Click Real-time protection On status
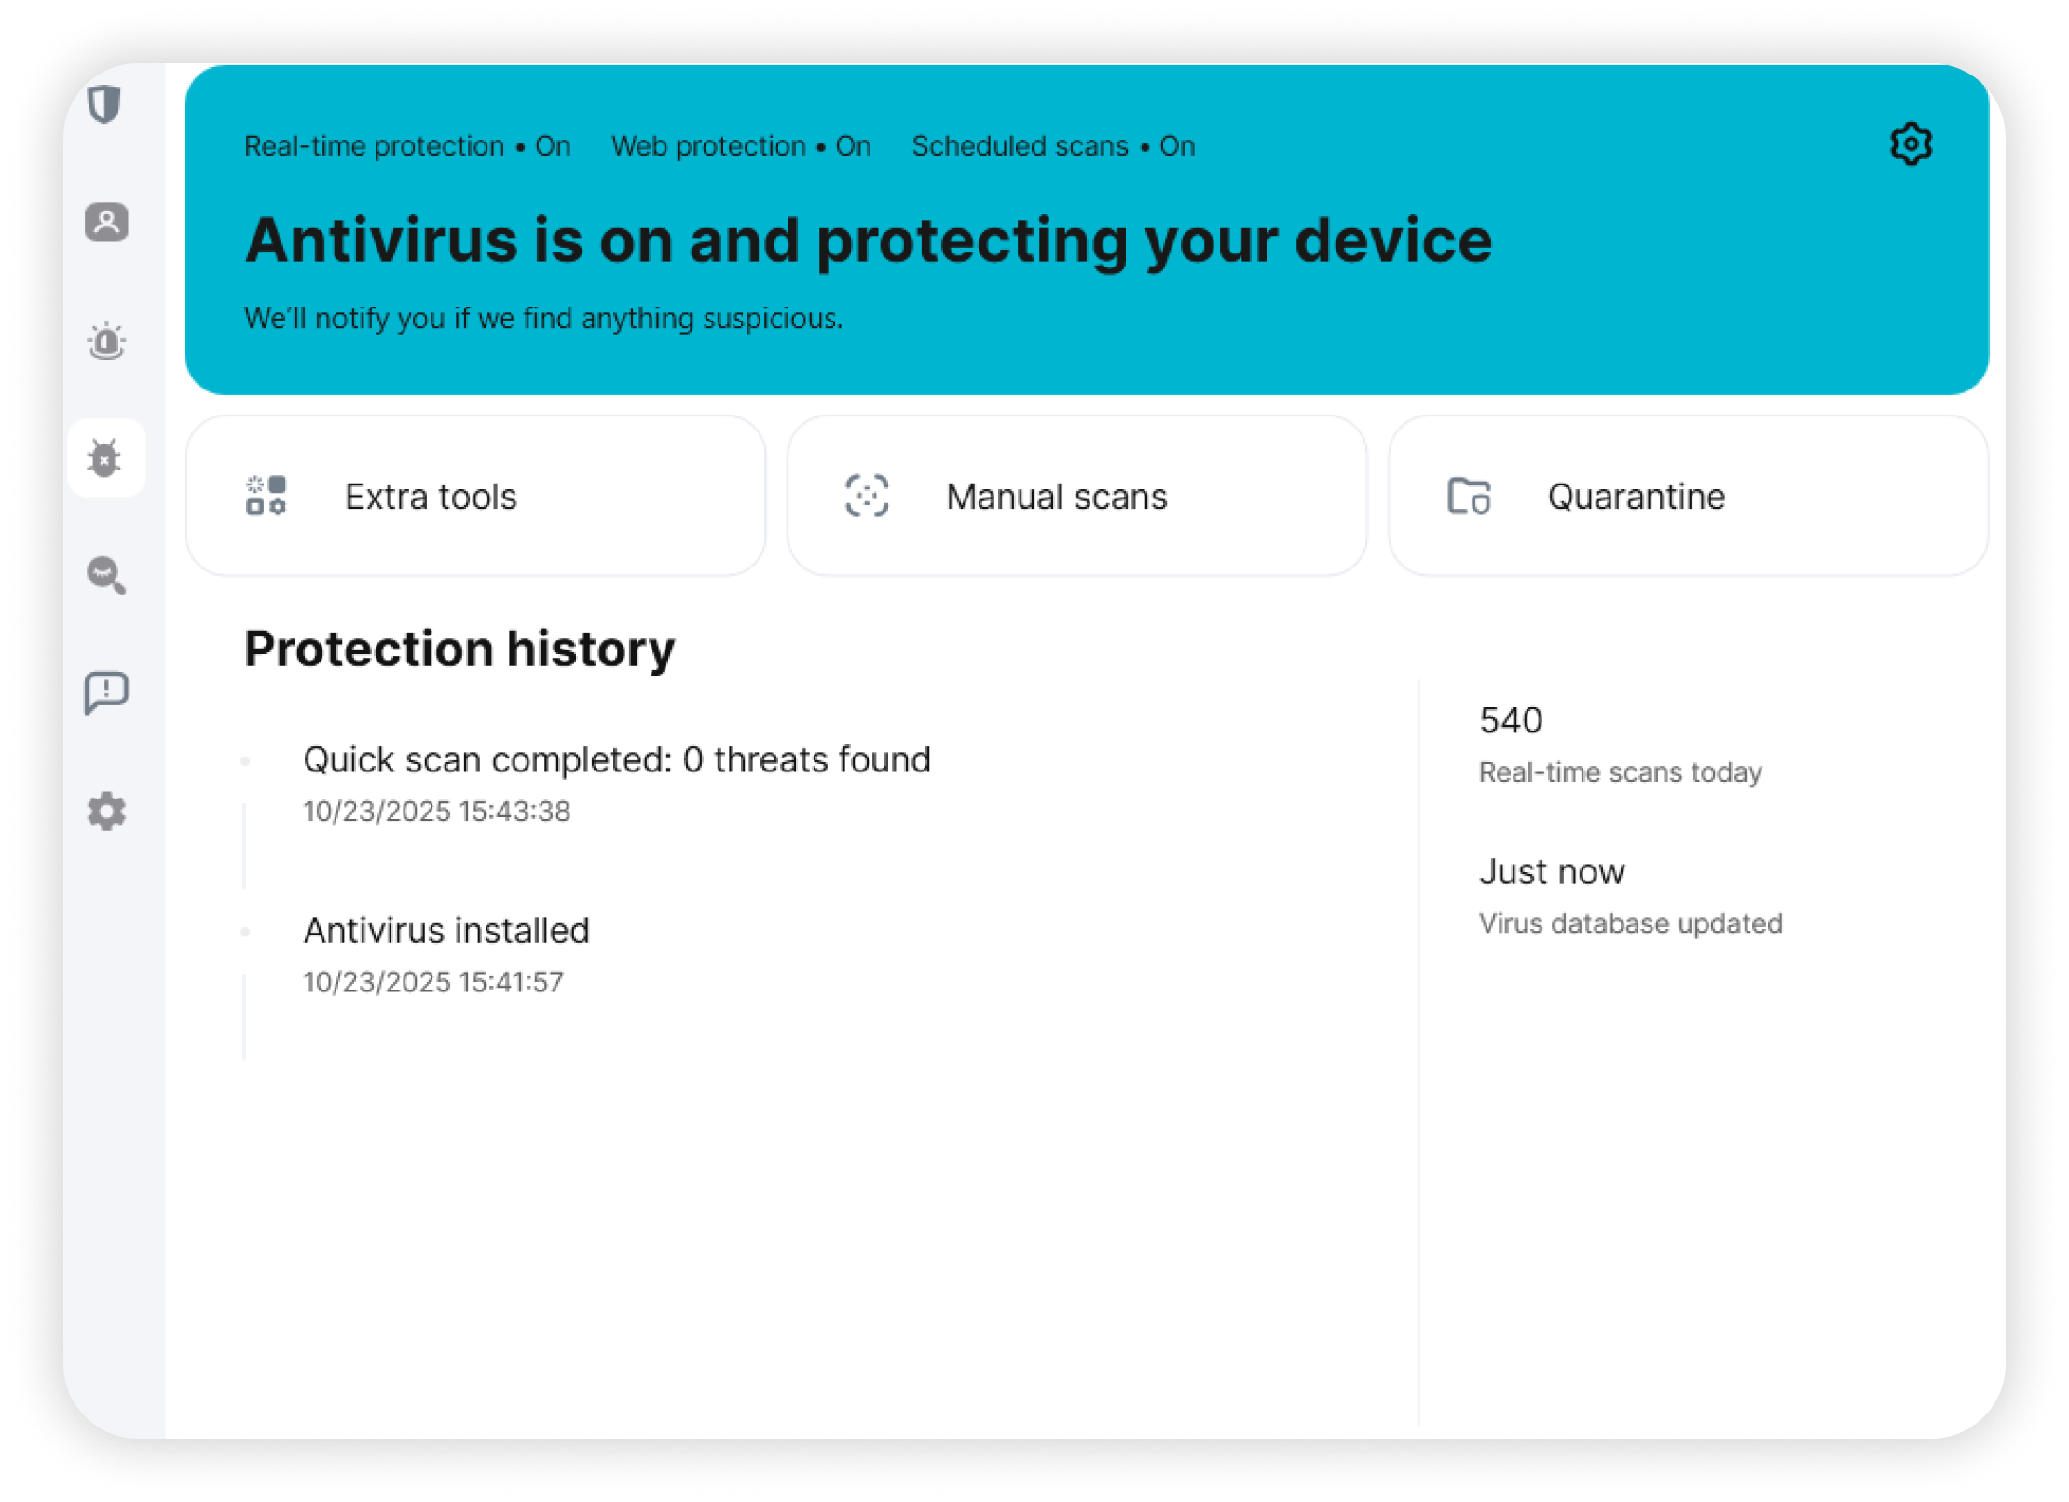2069x1502 pixels. [407, 146]
